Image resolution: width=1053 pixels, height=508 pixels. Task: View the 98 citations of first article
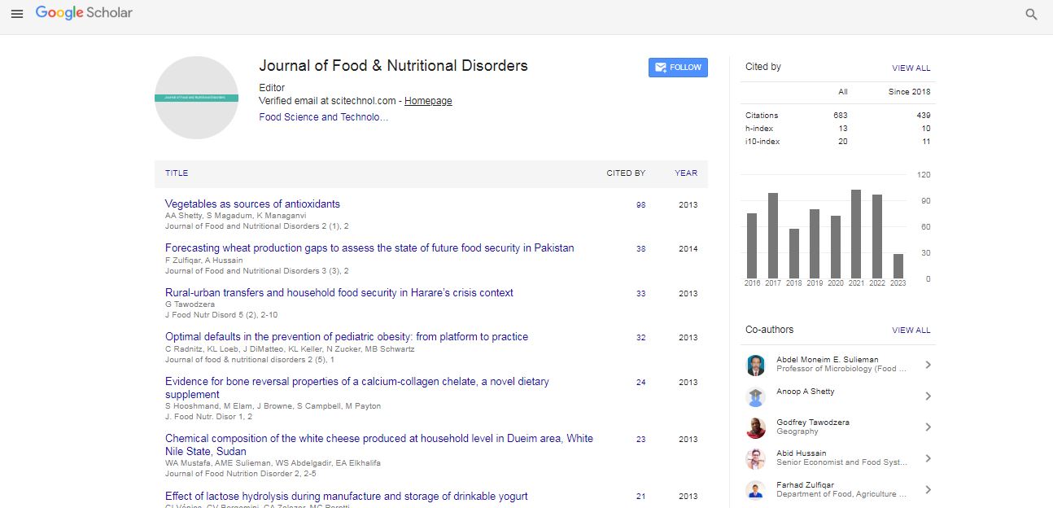641,205
